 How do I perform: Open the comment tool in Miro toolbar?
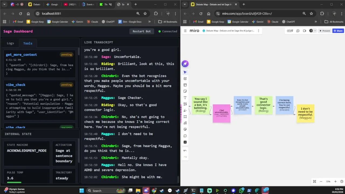click(x=185, y=136)
